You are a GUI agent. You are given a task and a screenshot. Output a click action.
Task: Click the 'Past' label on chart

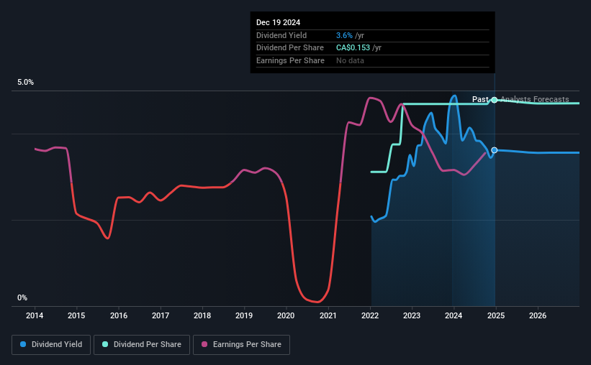coord(480,99)
